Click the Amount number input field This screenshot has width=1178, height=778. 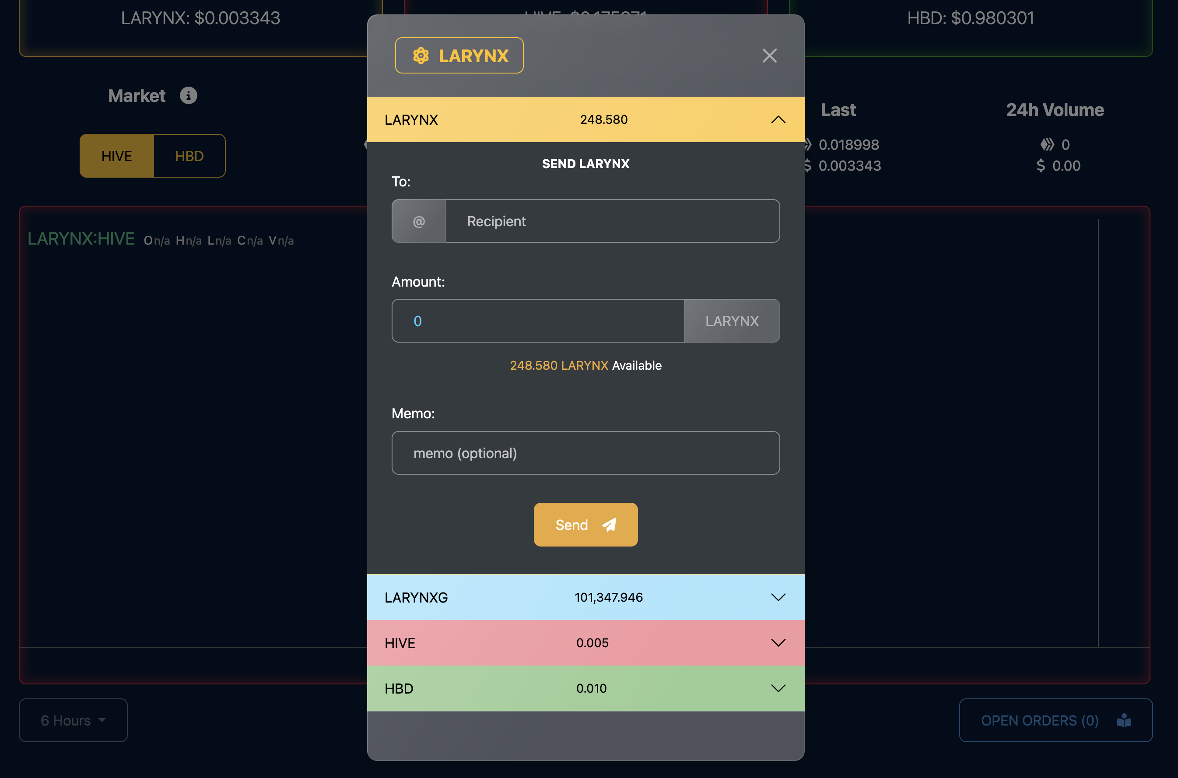[x=537, y=319]
